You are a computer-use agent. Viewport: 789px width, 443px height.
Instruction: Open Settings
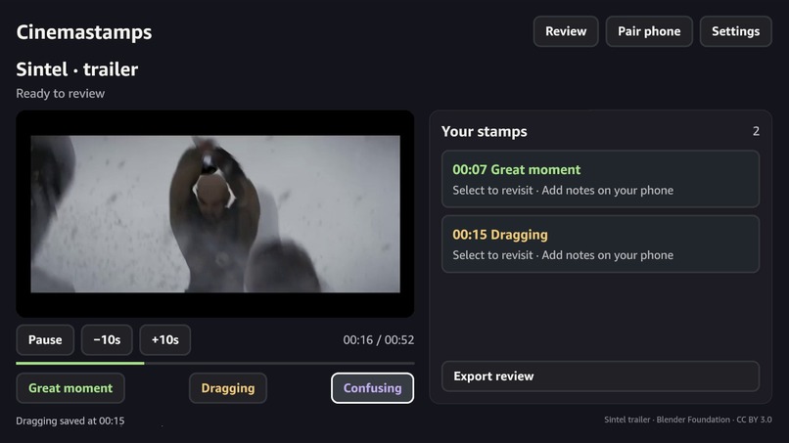pos(736,31)
